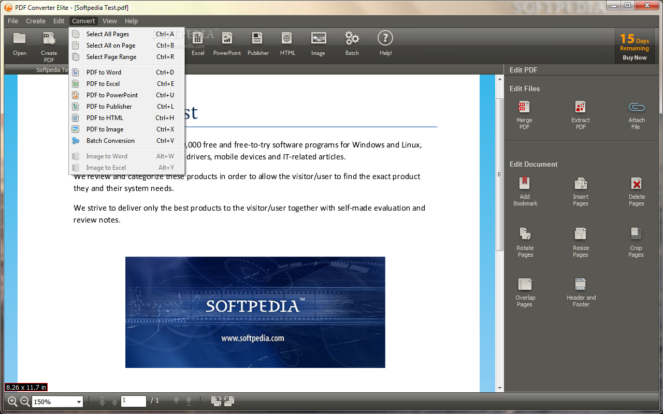This screenshot has height=414, width=663.
Task: Select PDF to Word in the Convert menu
Action: pos(127,72)
